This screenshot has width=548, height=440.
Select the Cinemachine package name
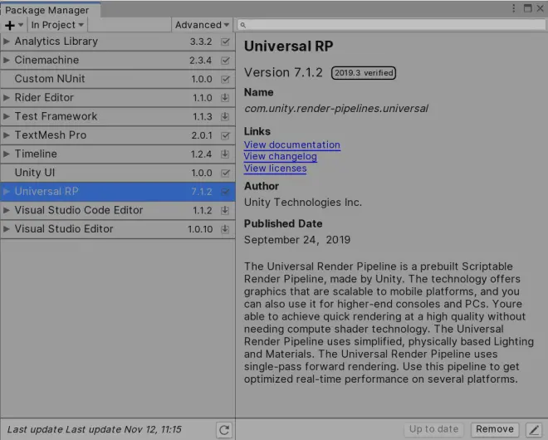[x=46, y=60]
